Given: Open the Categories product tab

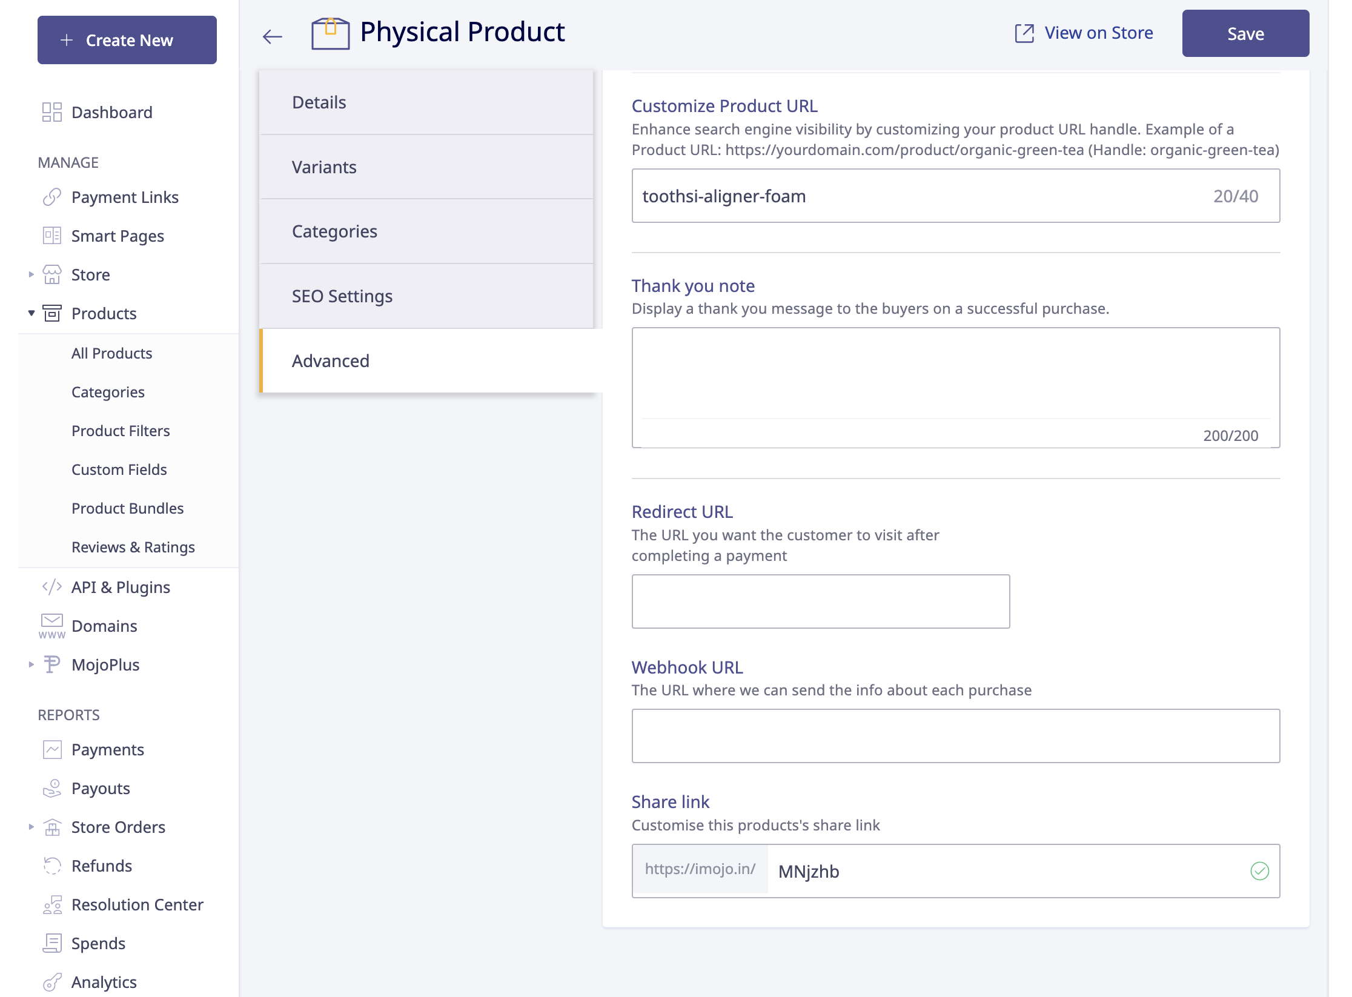Looking at the screenshot, I should pos(426,231).
